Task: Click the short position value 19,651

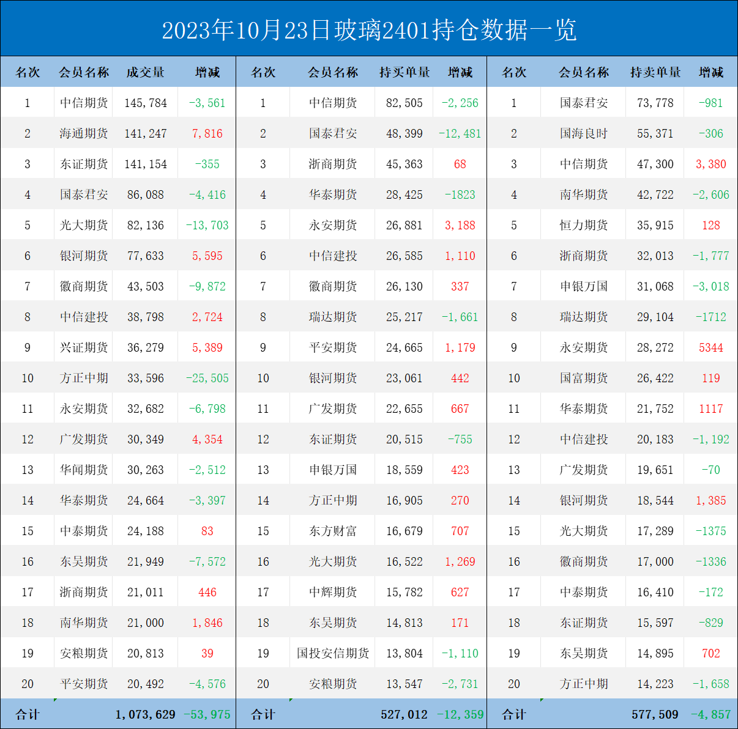Action: pos(655,470)
